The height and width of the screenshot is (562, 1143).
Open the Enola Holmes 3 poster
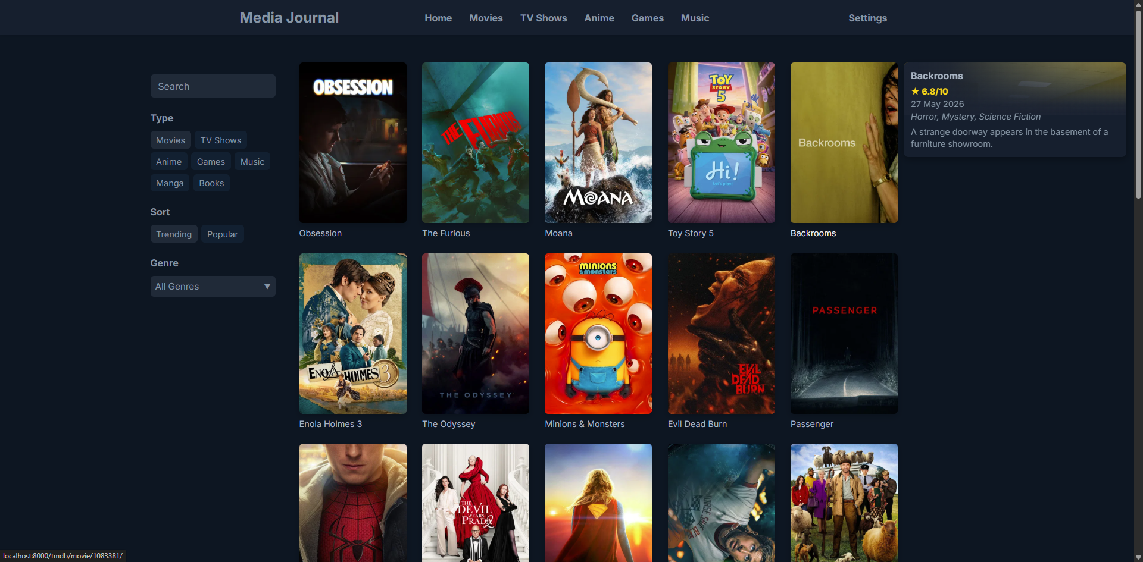pyautogui.click(x=353, y=334)
